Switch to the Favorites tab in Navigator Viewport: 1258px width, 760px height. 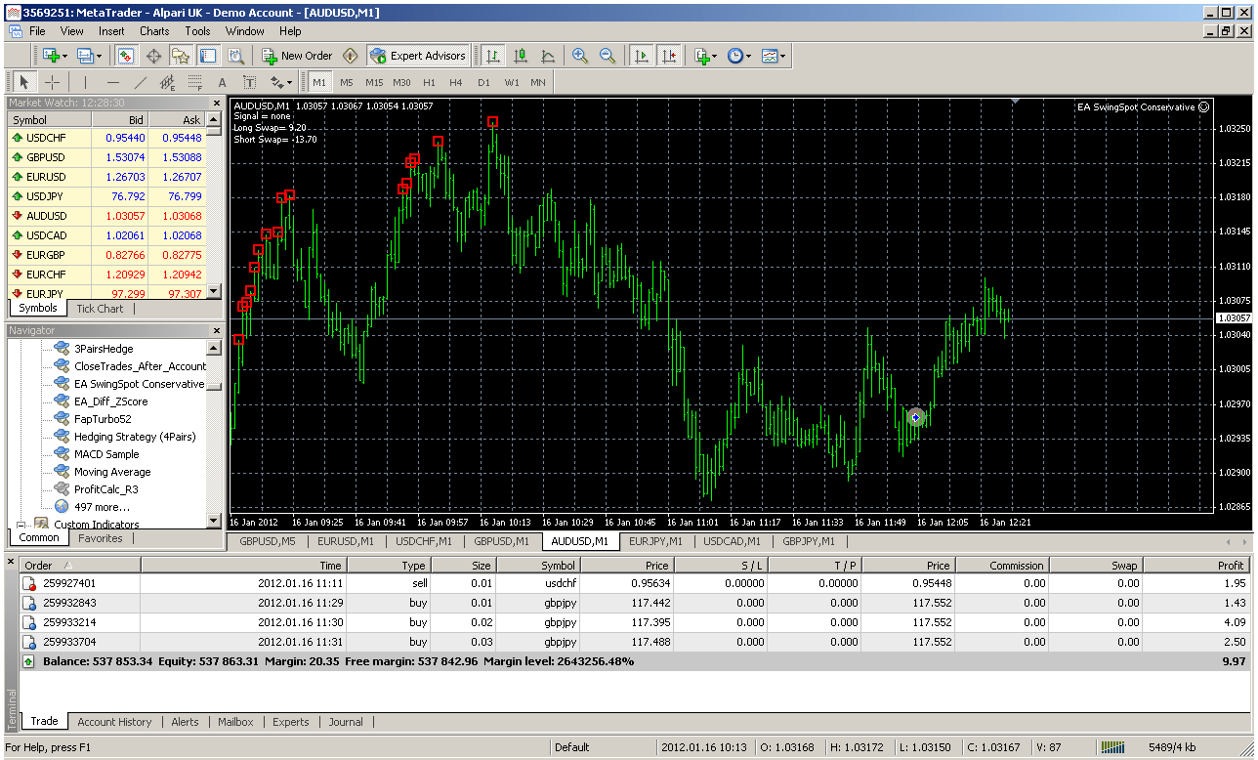click(101, 538)
